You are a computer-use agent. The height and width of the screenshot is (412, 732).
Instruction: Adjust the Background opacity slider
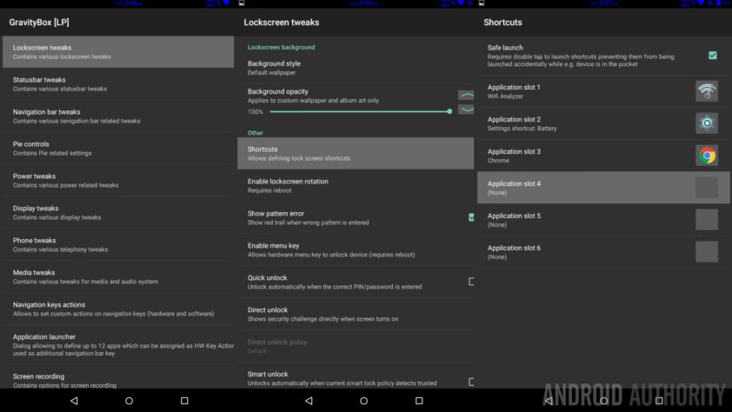click(359, 111)
